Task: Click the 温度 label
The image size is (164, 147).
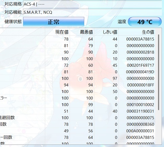Action: tap(122, 21)
